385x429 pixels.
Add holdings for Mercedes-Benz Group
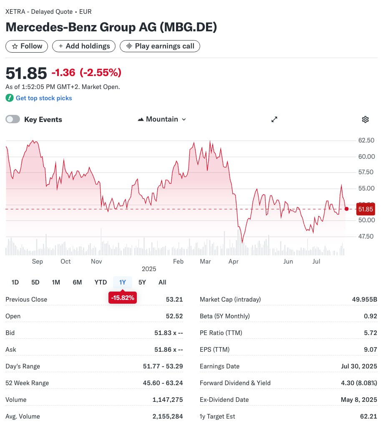click(x=84, y=46)
